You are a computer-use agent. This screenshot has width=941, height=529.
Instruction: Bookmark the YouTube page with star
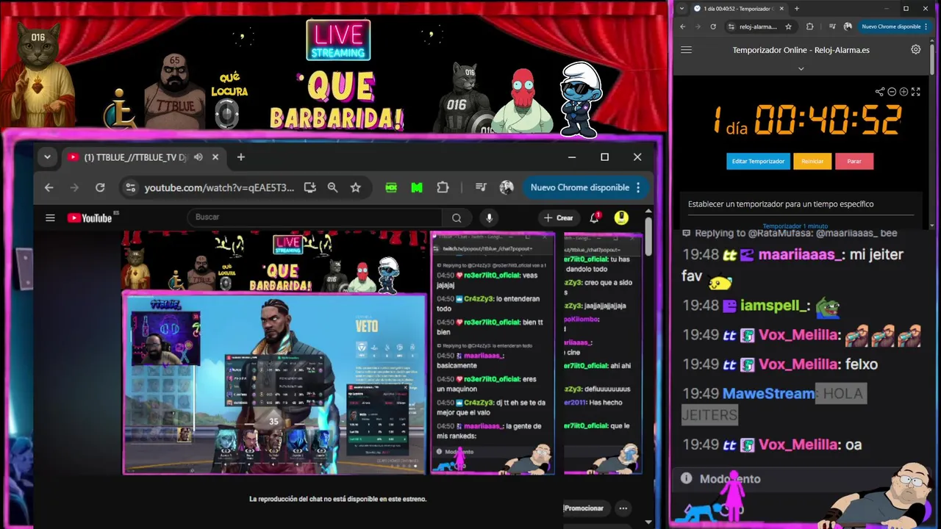coord(356,187)
